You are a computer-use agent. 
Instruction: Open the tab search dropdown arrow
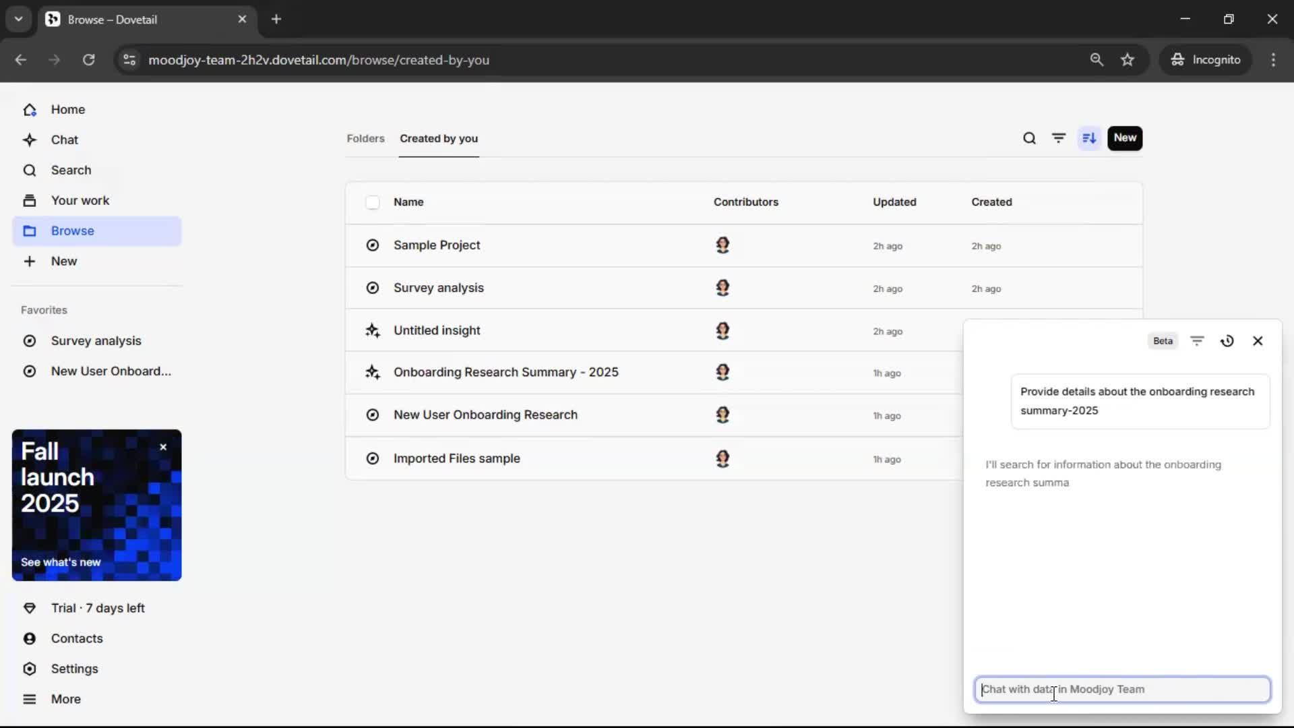click(18, 19)
